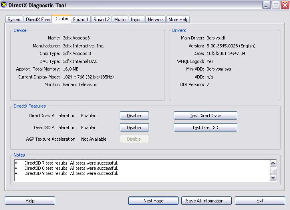Image resolution: width=290 pixels, height=210 pixels.
Task: Click driver date '10/3/2001 14:47:04'
Action: [226, 53]
